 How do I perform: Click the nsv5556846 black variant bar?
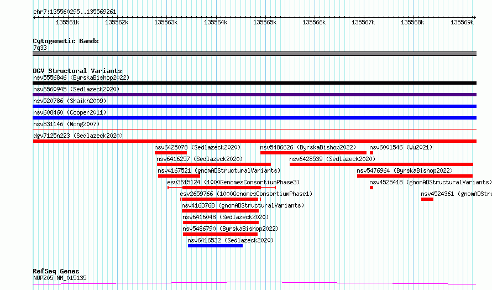[254, 83]
